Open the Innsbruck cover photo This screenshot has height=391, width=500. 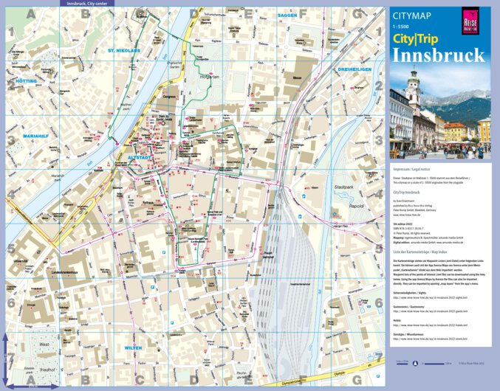(439, 109)
